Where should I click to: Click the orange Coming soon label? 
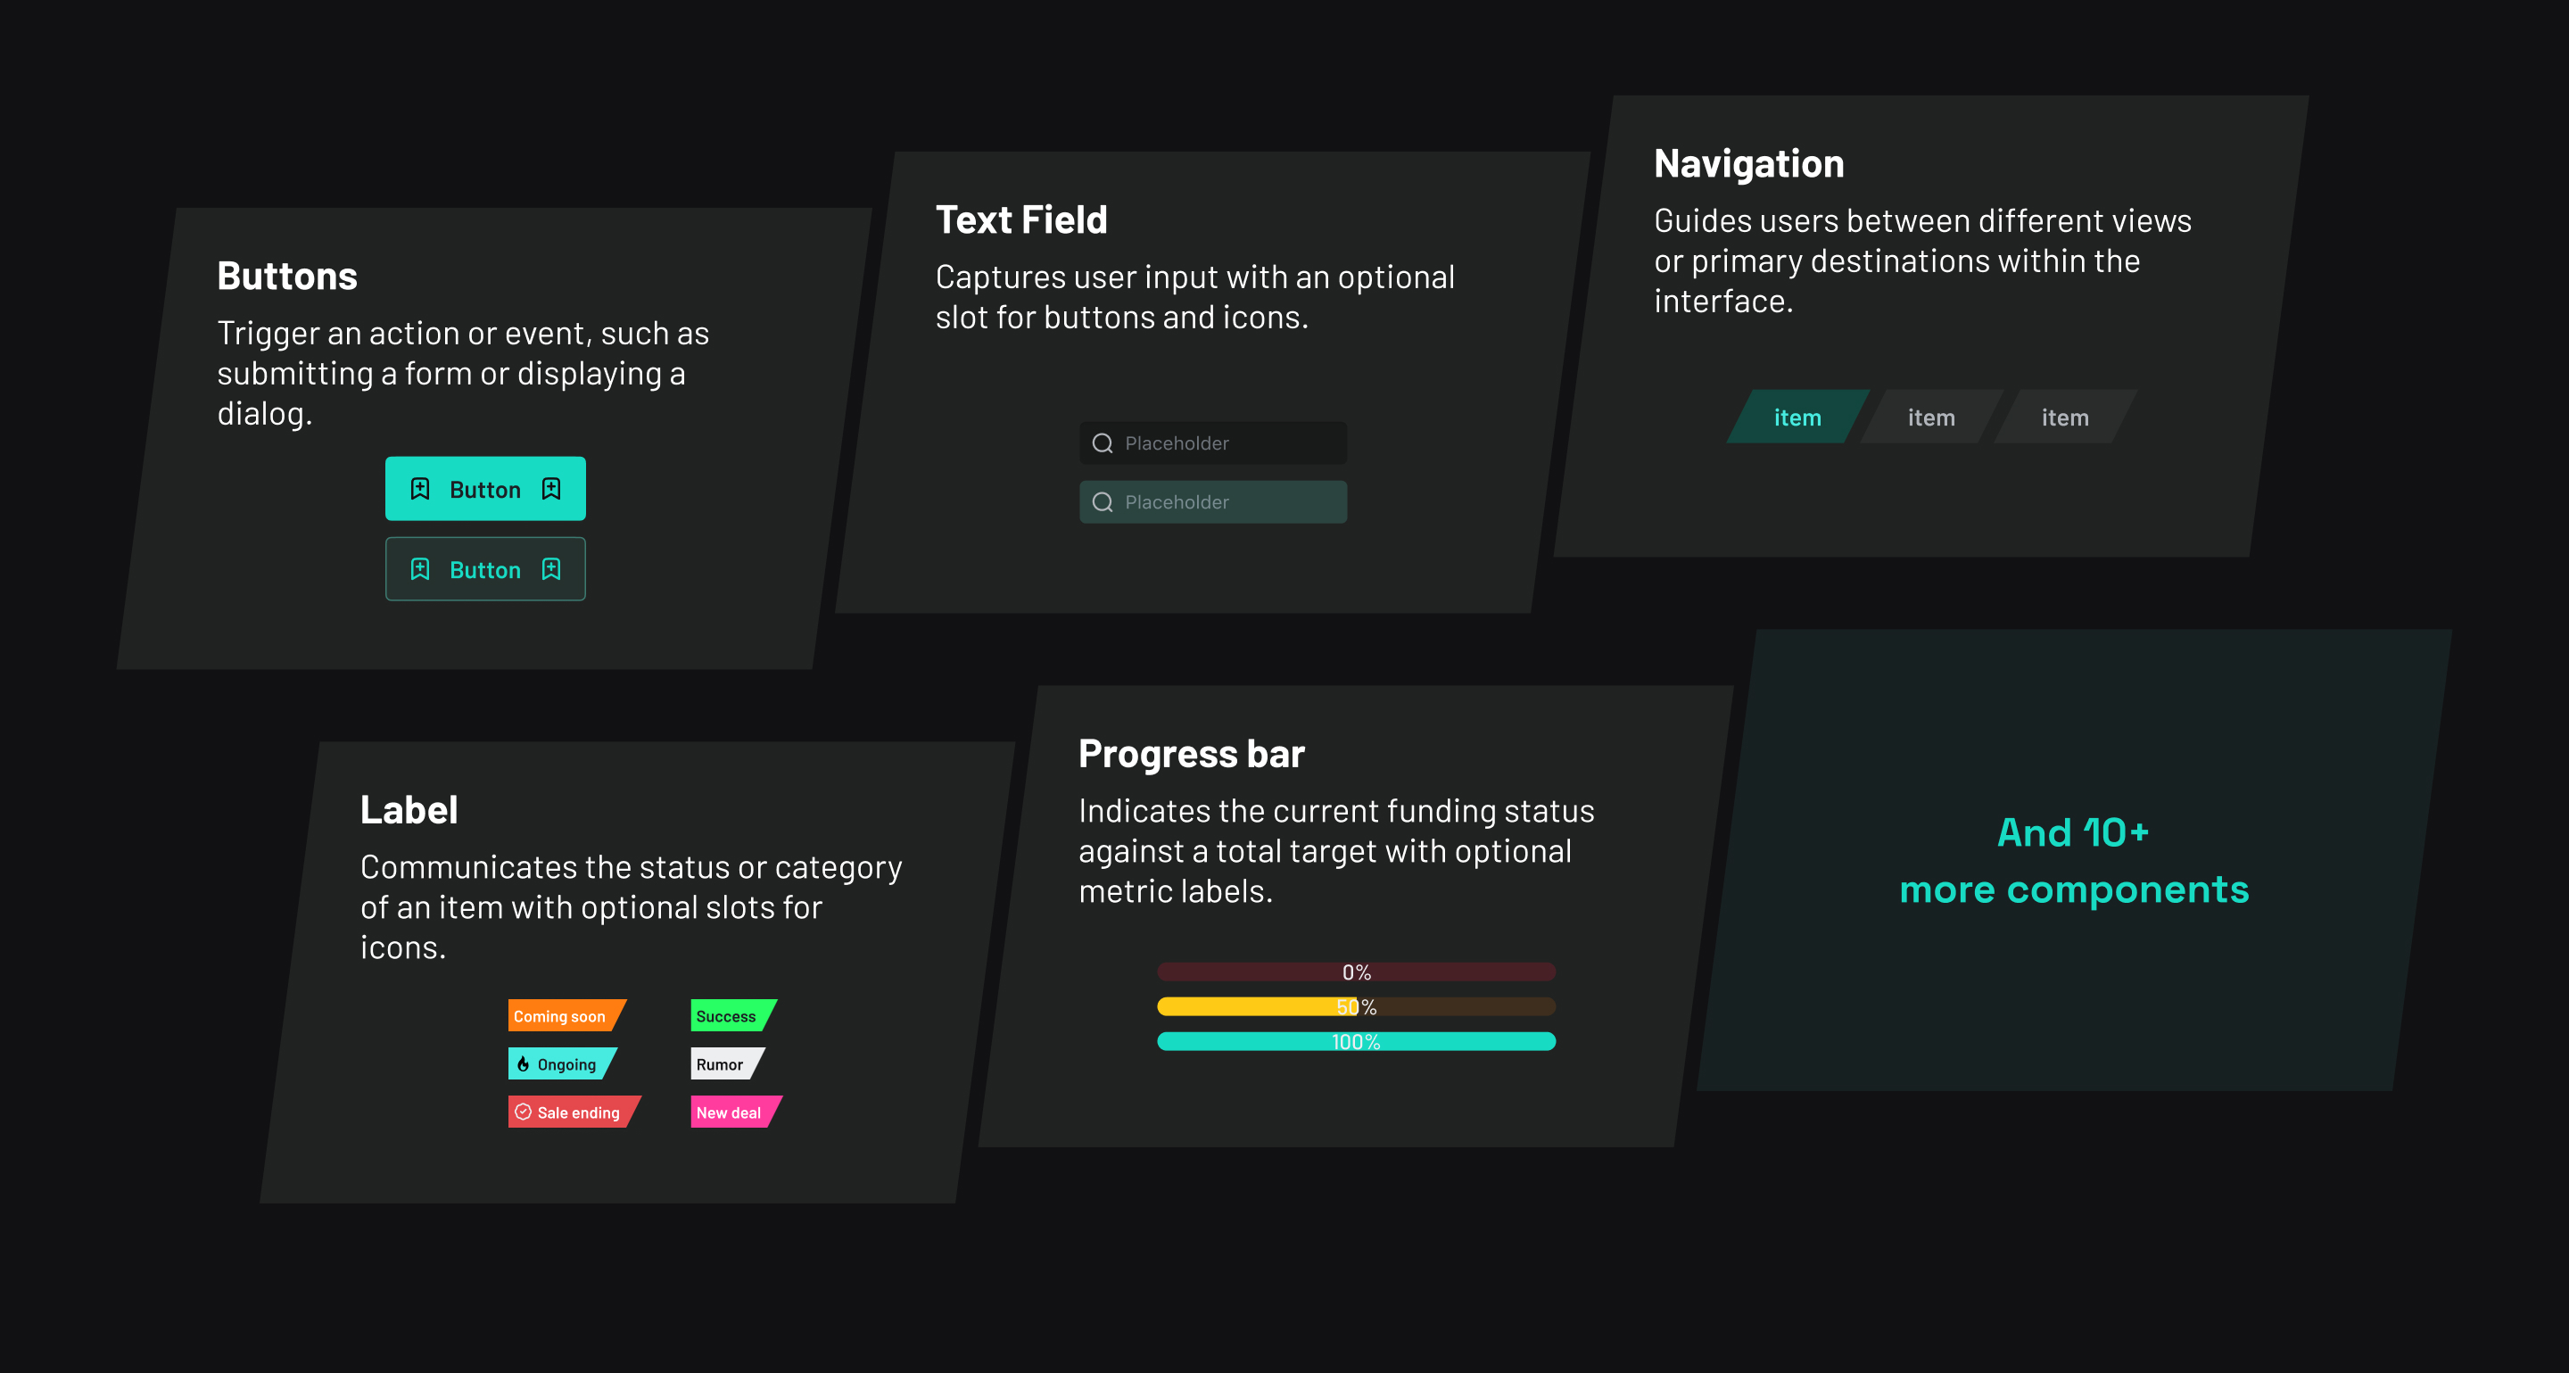click(560, 1016)
